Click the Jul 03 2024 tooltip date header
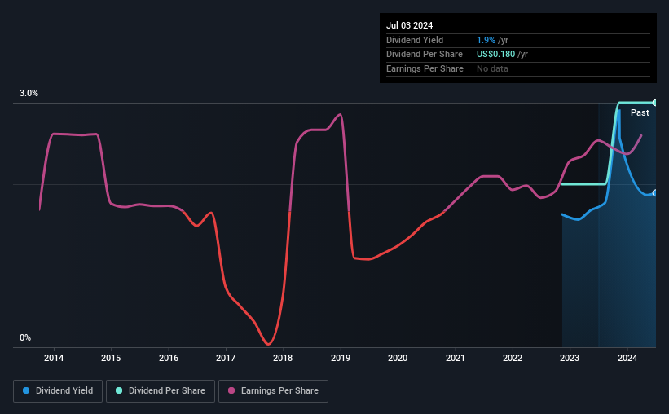The width and height of the screenshot is (669, 414). click(409, 25)
